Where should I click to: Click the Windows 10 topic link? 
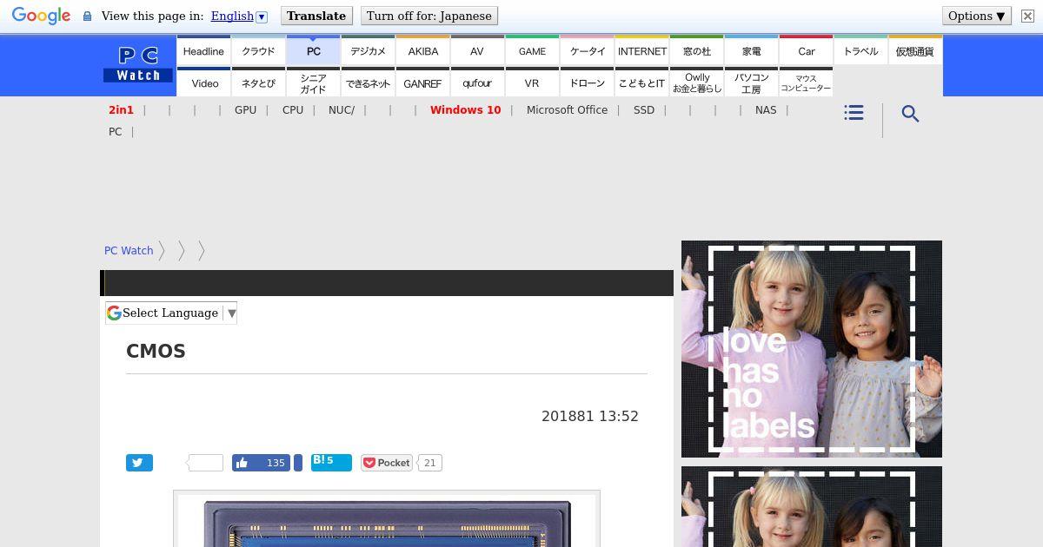point(465,110)
